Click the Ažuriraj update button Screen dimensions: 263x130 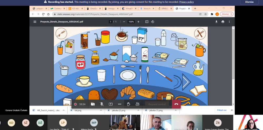(x=227, y=14)
